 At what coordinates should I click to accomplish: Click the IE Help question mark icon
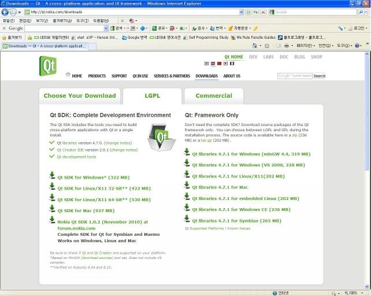tap(357, 46)
